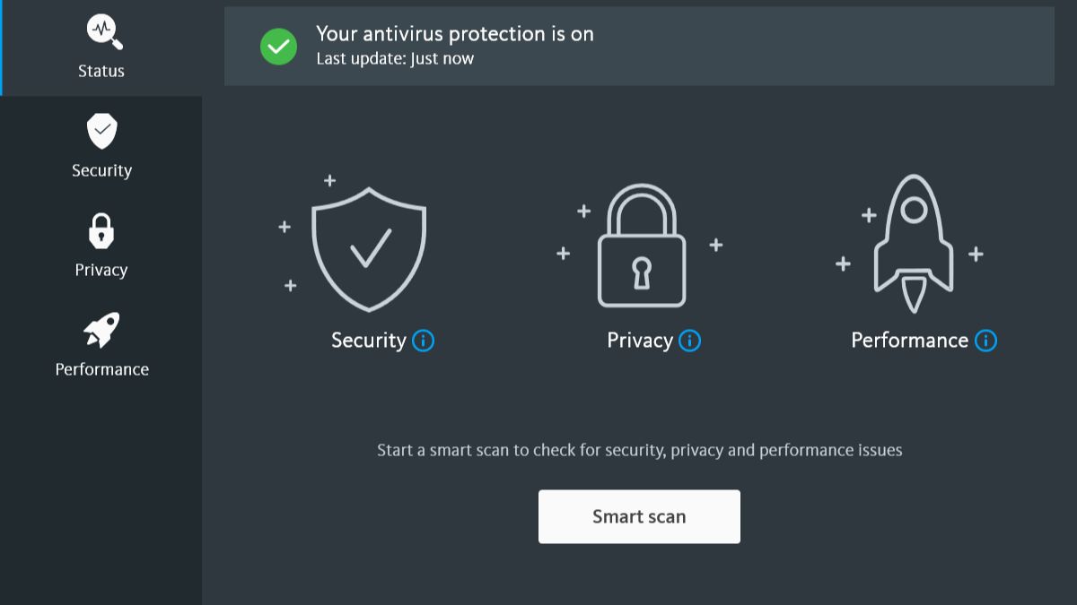This screenshot has height=605, width=1077.
Task: Click the large padlock graphic
Action: [x=641, y=246]
